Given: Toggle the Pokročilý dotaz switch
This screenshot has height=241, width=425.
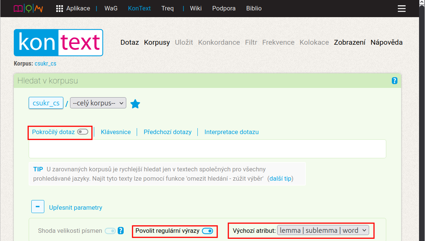Looking at the screenshot, I should [x=83, y=132].
